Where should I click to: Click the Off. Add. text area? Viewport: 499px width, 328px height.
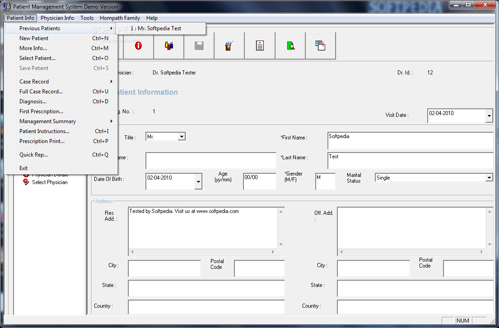point(412,228)
